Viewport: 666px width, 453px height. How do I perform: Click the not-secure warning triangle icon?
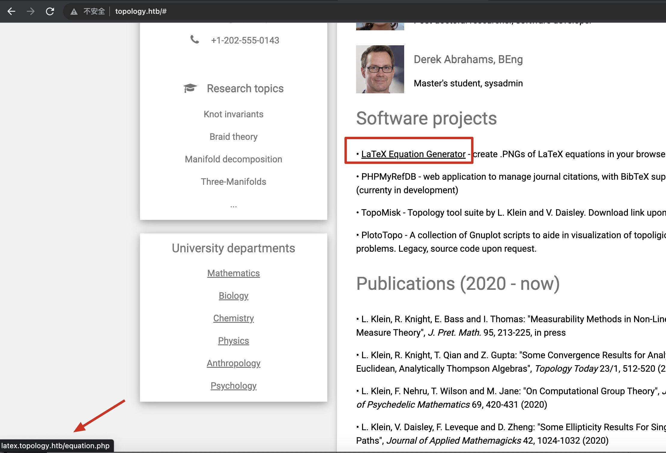point(74,12)
